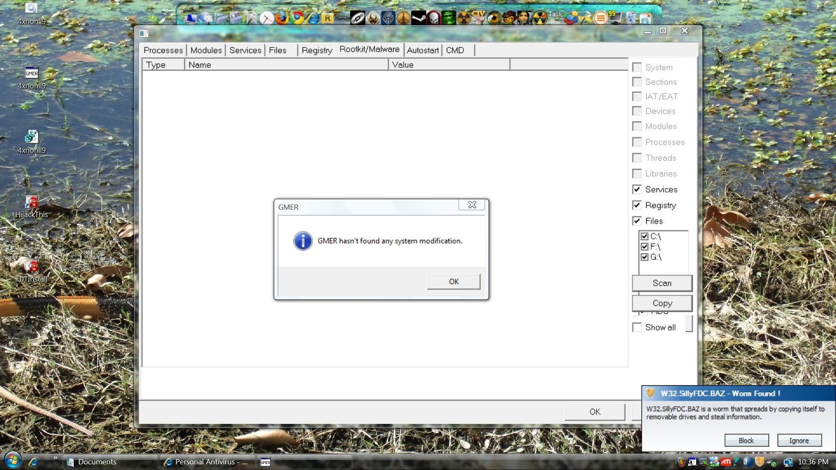Enable the Show all checkbox
Screen dimensions: 836x470
point(637,327)
